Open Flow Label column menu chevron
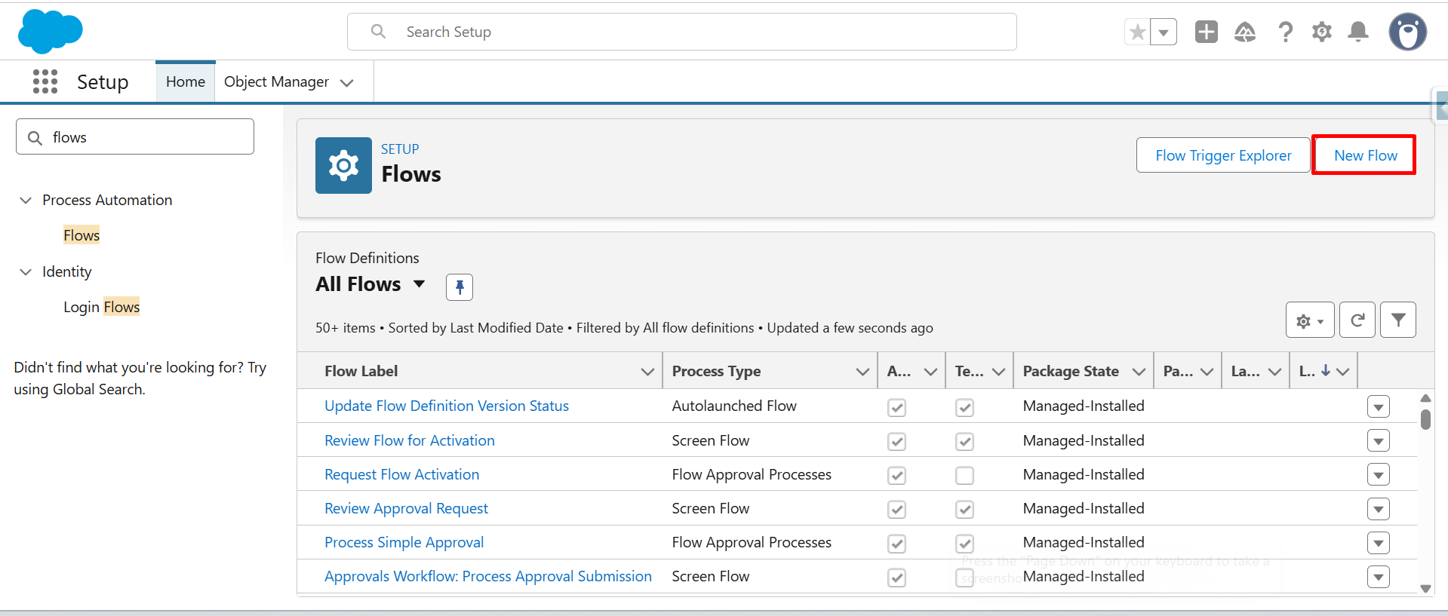This screenshot has width=1448, height=616. [647, 371]
